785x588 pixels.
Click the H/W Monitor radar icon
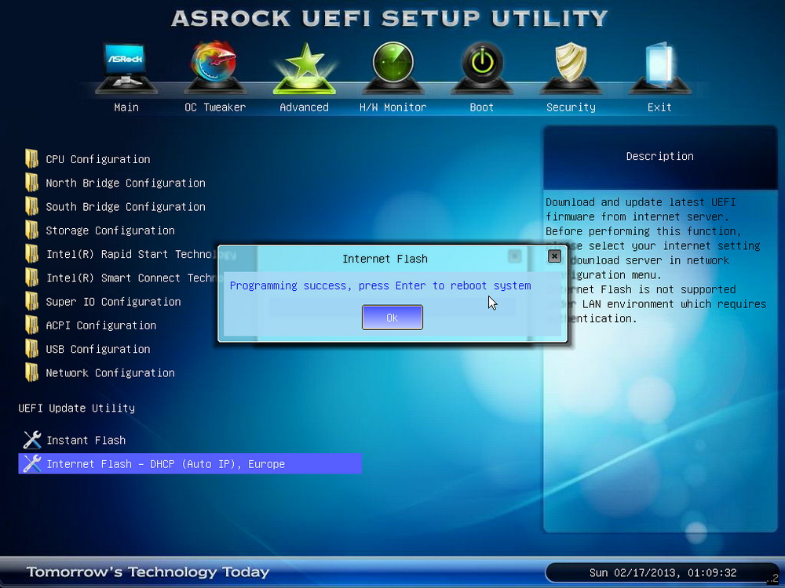pyautogui.click(x=393, y=67)
